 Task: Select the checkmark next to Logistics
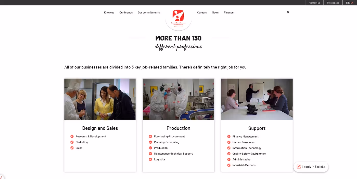point(150,159)
